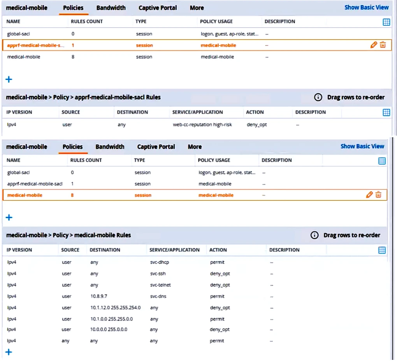Click Show Basic View link in the top panel
Image resolution: width=397 pixels, height=361 pixels.
click(x=366, y=7)
